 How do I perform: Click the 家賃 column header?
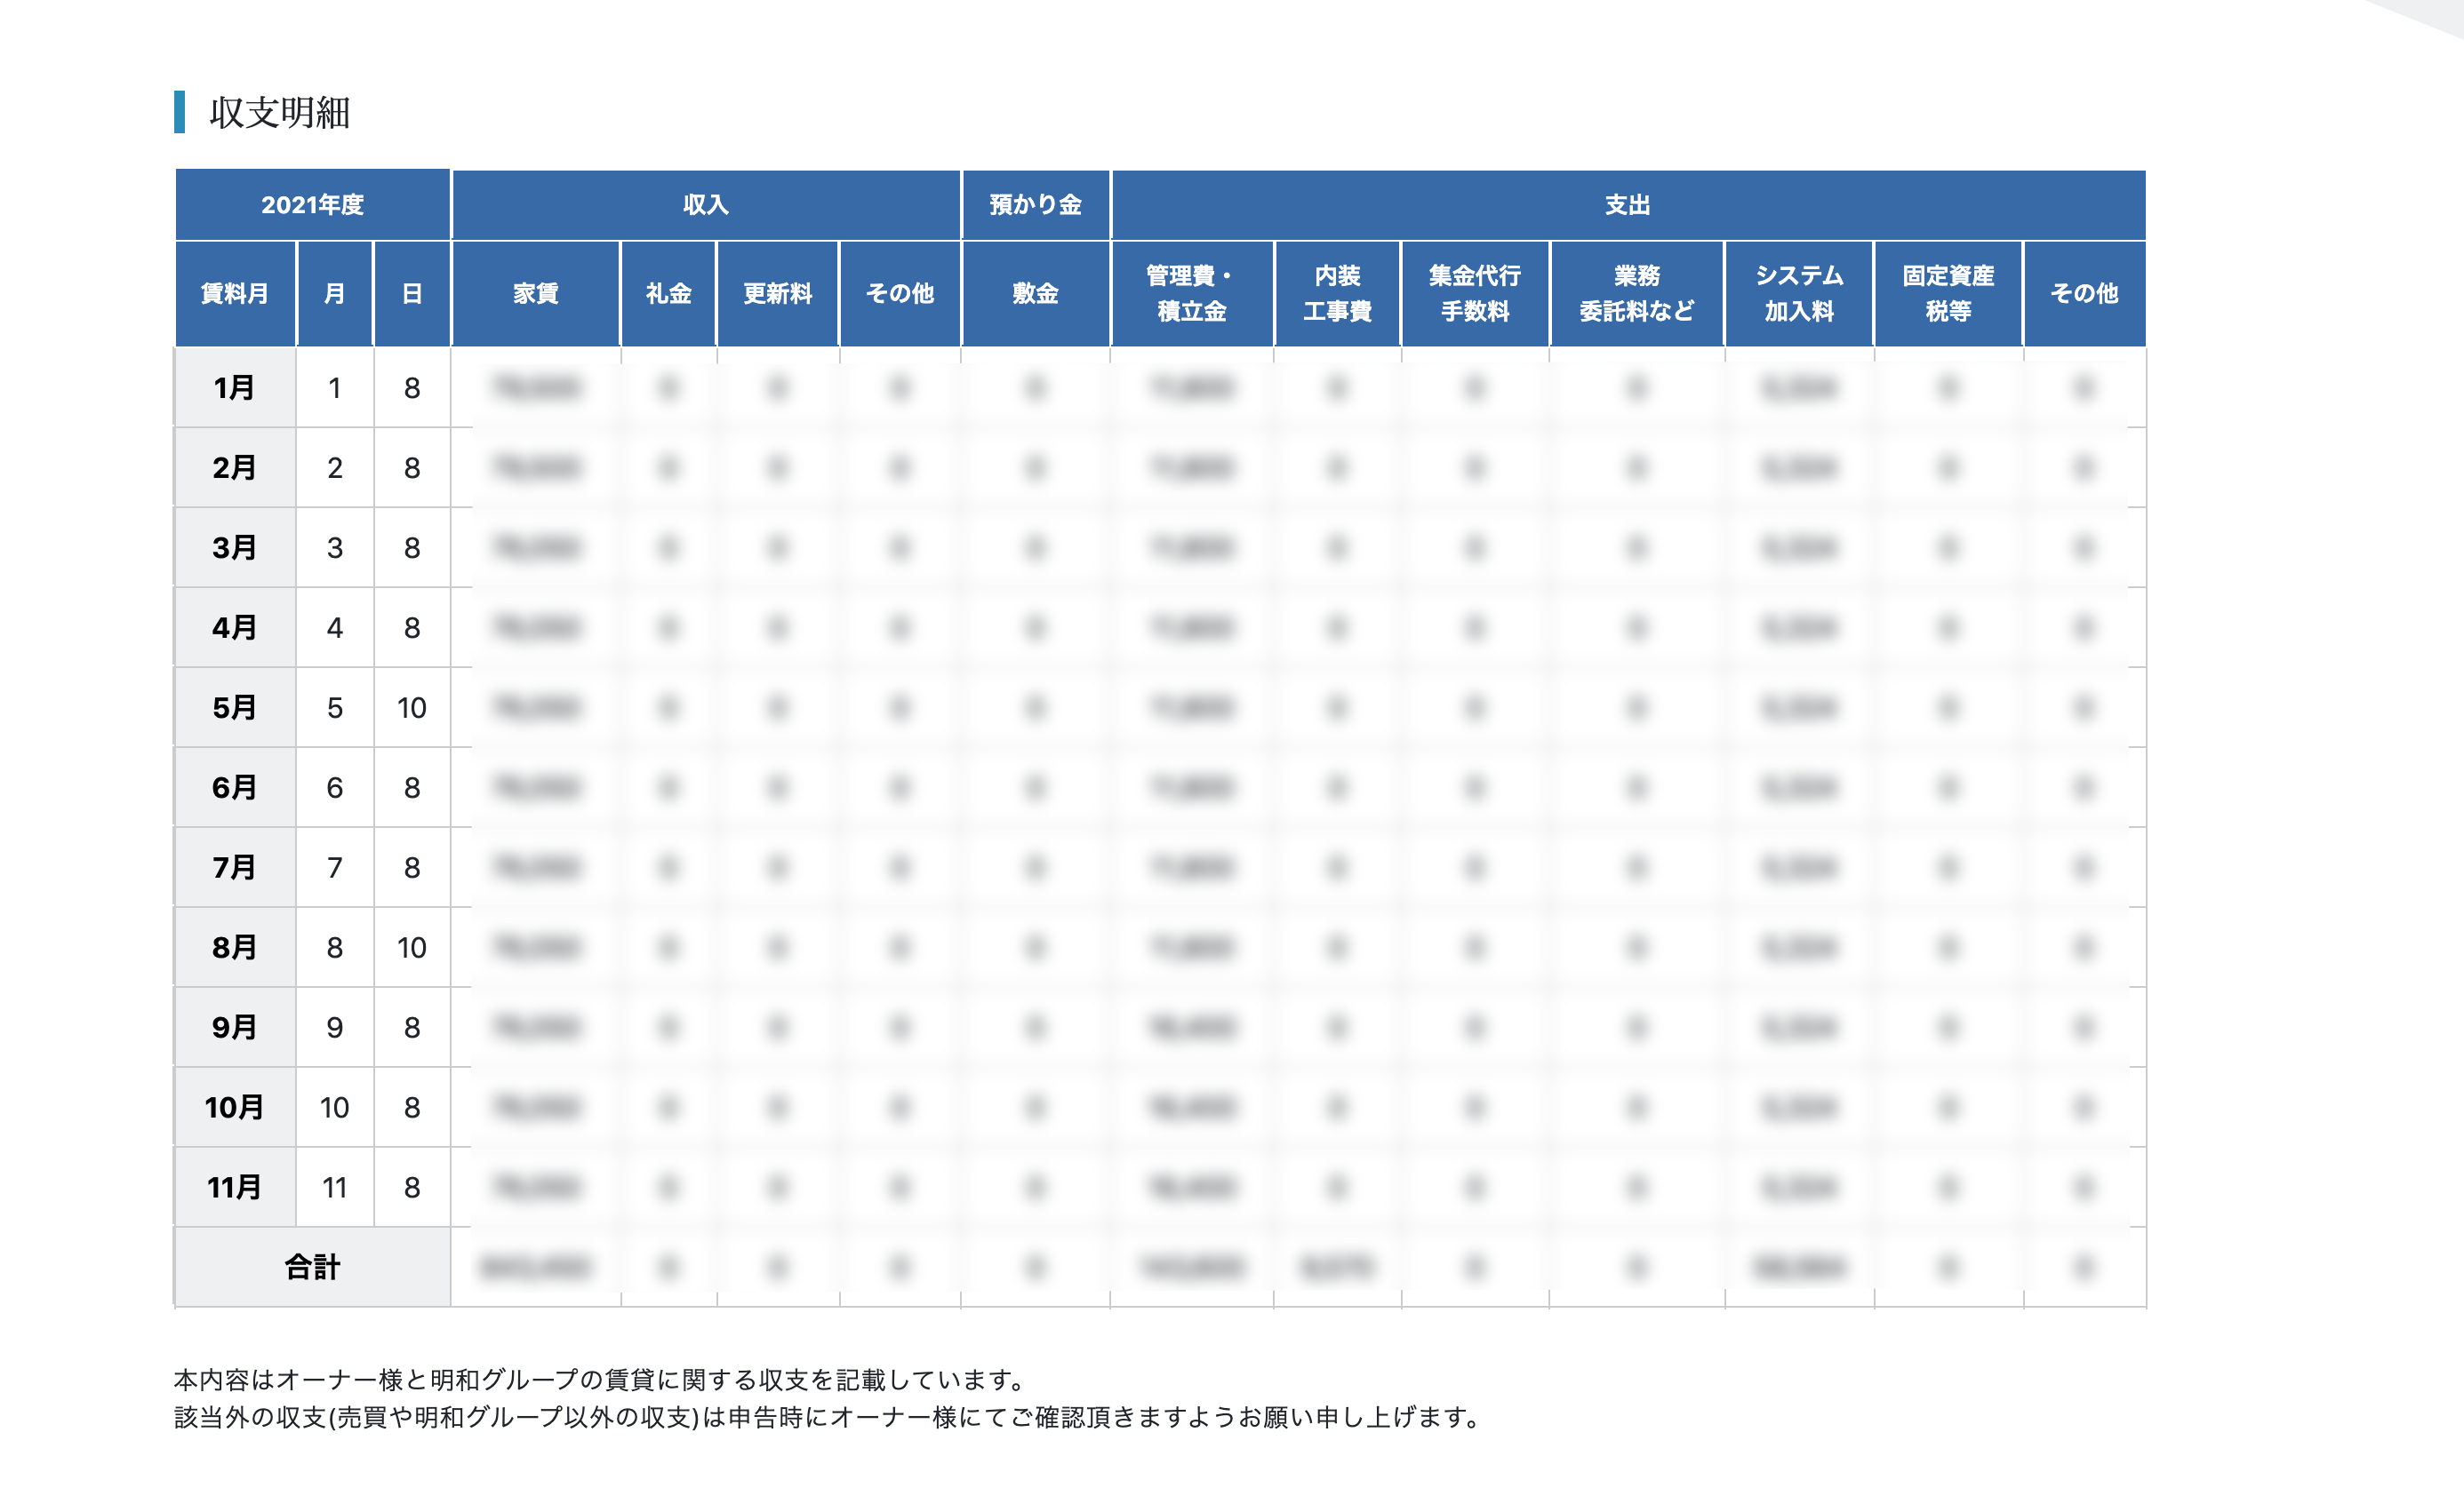pos(537,293)
